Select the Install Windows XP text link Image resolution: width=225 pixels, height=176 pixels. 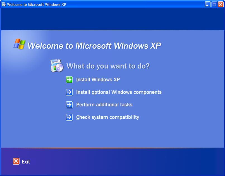pos(98,79)
